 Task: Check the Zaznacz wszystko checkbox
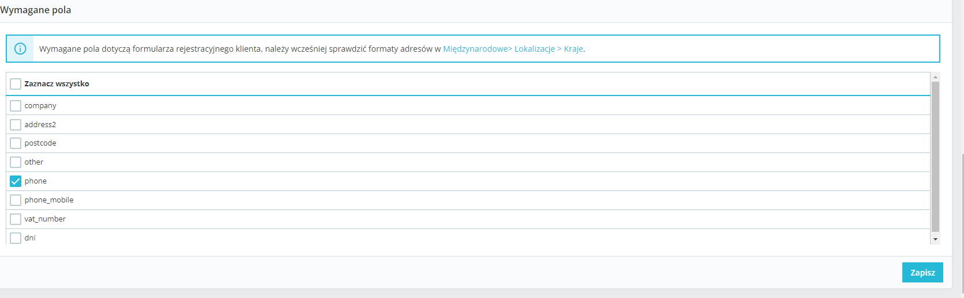[x=16, y=84]
